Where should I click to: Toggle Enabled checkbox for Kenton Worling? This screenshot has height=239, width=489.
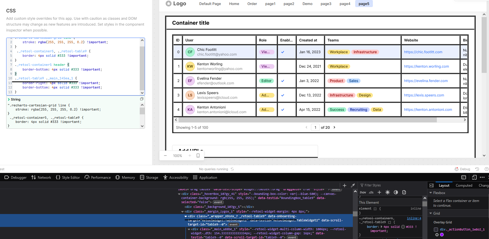click(x=283, y=66)
